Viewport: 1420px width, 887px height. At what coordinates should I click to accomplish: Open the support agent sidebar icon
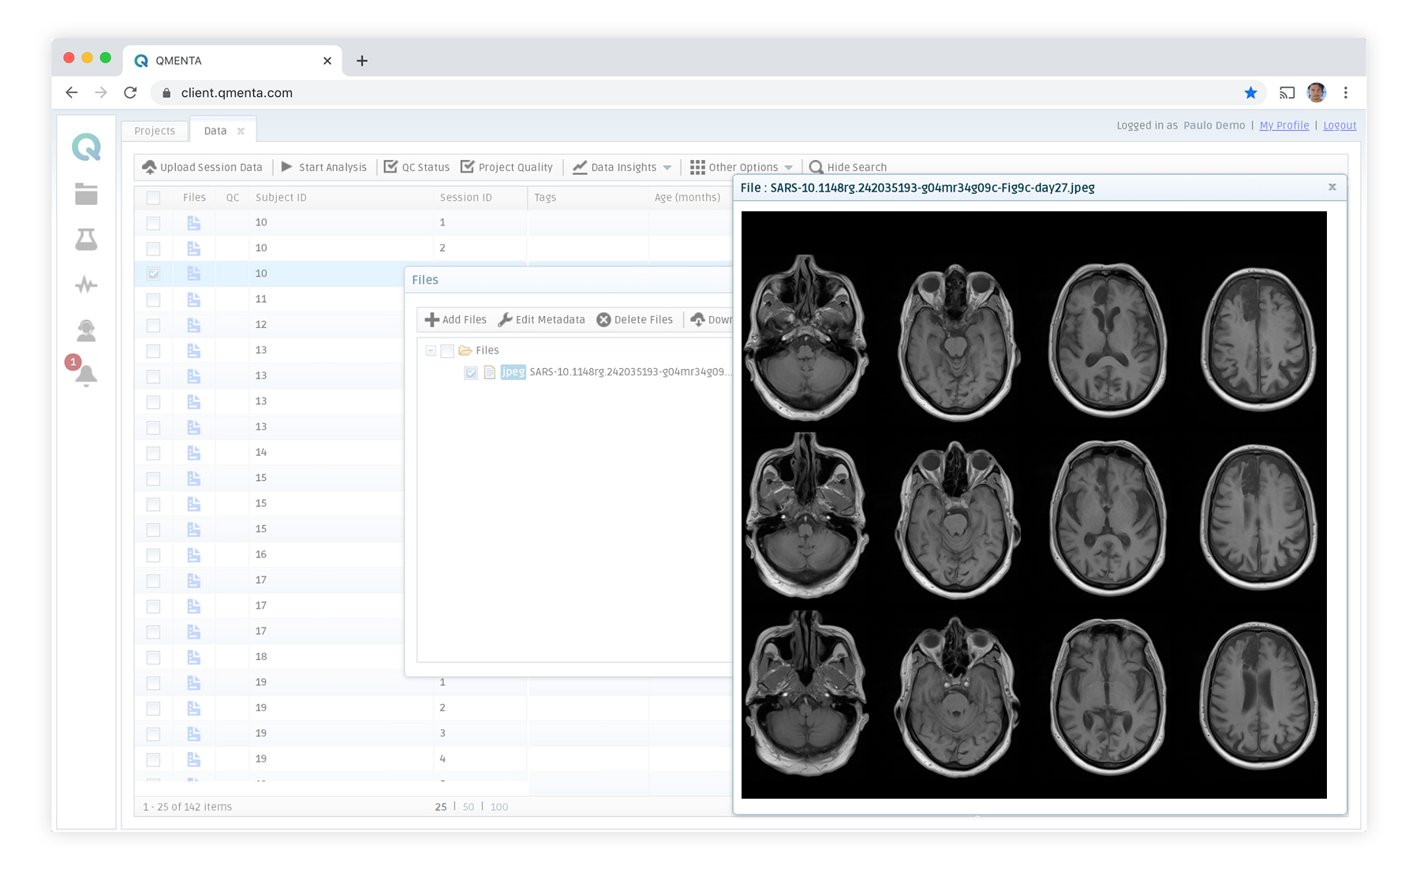pyautogui.click(x=86, y=330)
